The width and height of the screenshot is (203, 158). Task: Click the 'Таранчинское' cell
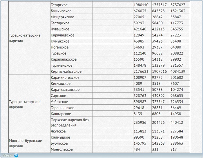pos(71,108)
